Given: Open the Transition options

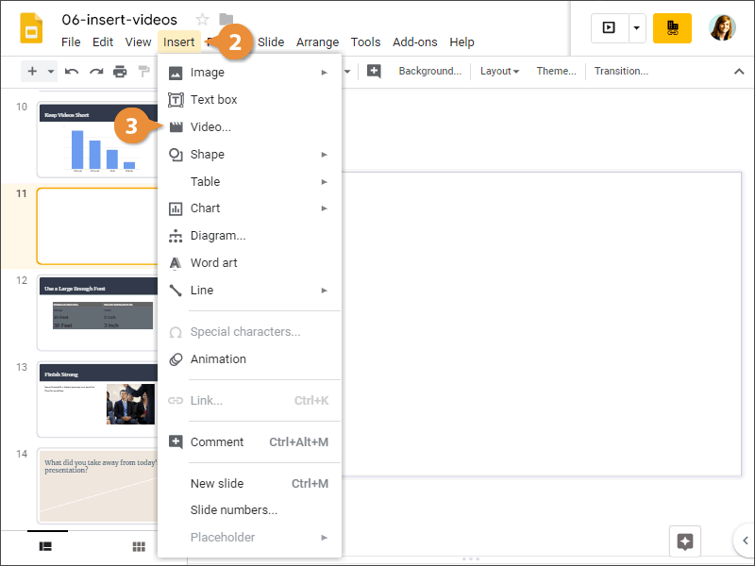Looking at the screenshot, I should 622,71.
